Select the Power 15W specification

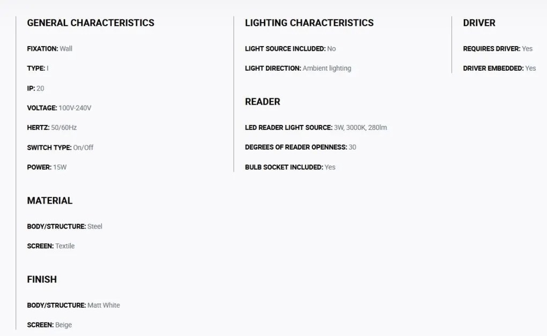[47, 167]
